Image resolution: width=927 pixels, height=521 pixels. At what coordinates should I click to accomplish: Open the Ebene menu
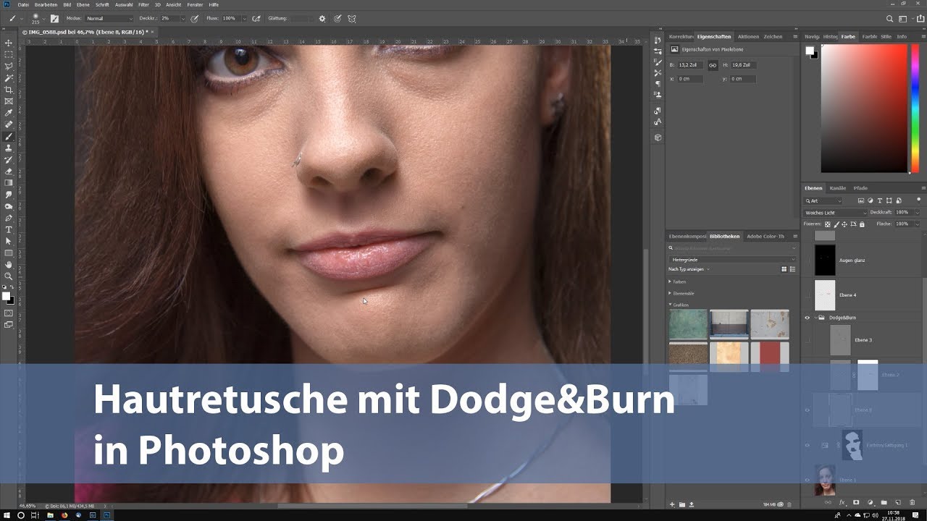click(83, 5)
